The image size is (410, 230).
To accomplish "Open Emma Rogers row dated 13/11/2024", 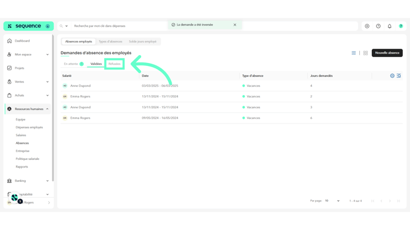I will [231, 96].
